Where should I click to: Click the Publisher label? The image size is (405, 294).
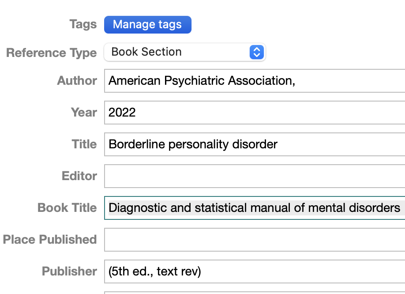69,271
